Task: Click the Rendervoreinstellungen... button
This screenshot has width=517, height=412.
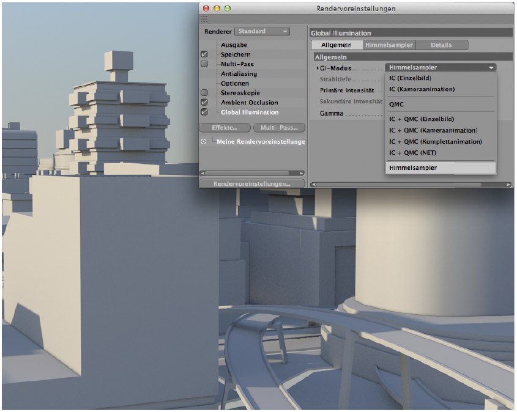Action: tap(251, 182)
